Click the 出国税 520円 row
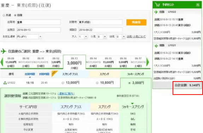Viewport: 203px width, 133px height. point(177,78)
